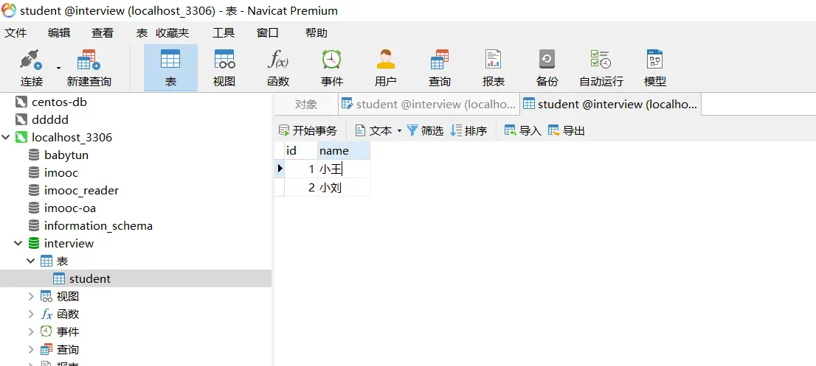Select the 自动运行 (Automation) toolbar icon
The height and width of the screenshot is (366, 816).
[601, 68]
